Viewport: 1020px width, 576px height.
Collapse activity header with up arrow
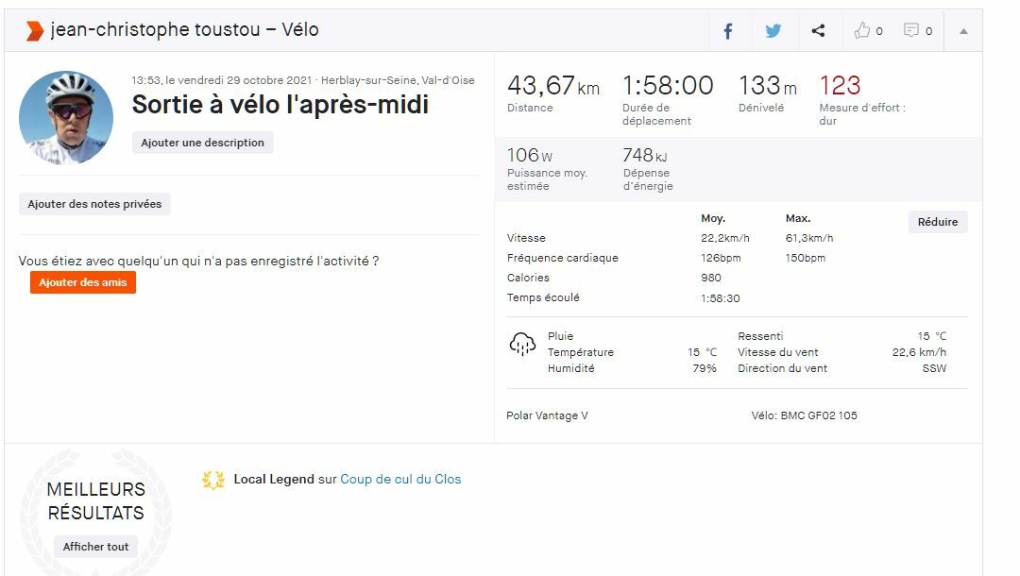[963, 31]
